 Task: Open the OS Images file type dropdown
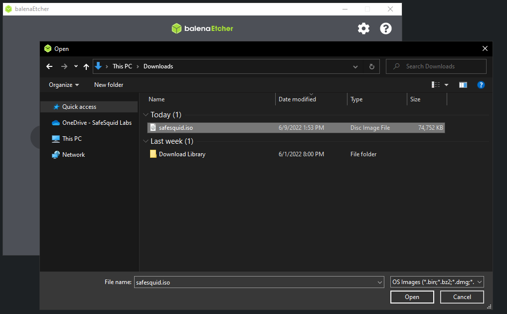[437, 282]
